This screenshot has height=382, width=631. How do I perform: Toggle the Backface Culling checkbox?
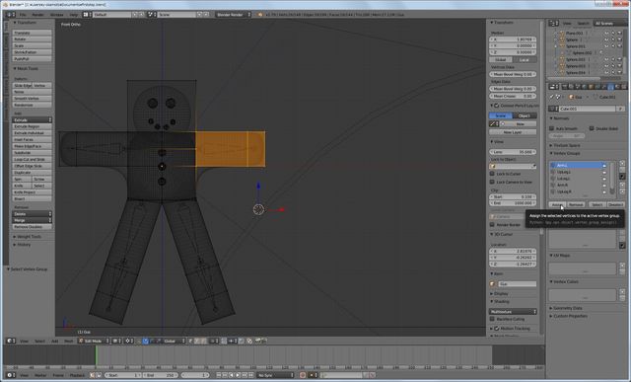[492, 319]
